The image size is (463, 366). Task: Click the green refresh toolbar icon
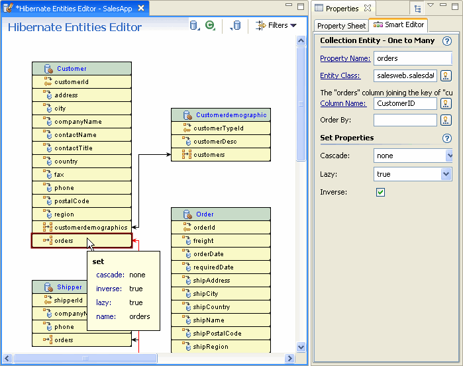click(210, 26)
